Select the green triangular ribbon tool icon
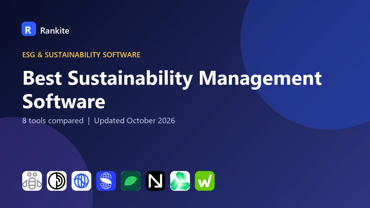Image resolution: width=370 pixels, height=208 pixels. point(180,181)
